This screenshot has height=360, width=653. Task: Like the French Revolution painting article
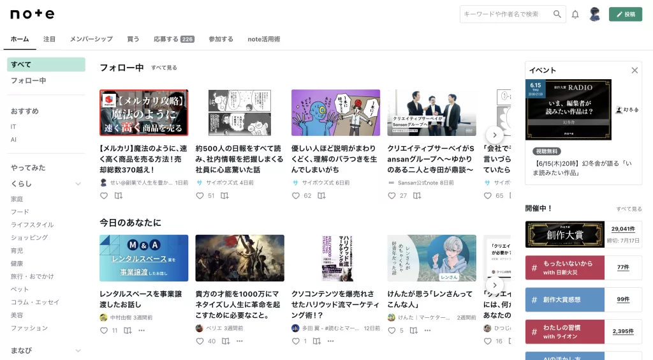(x=200, y=341)
